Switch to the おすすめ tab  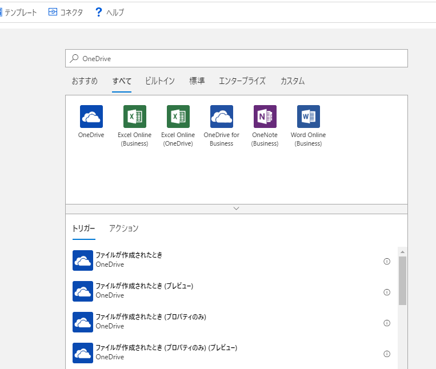click(85, 81)
